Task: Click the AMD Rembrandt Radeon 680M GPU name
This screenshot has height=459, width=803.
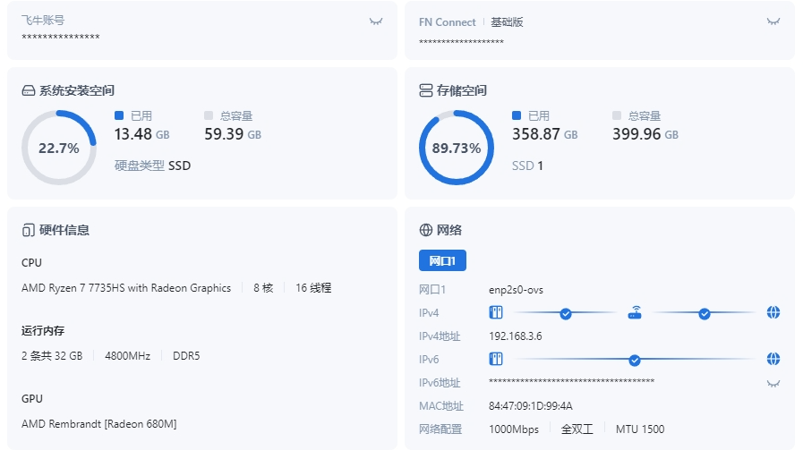Action: pos(98,424)
